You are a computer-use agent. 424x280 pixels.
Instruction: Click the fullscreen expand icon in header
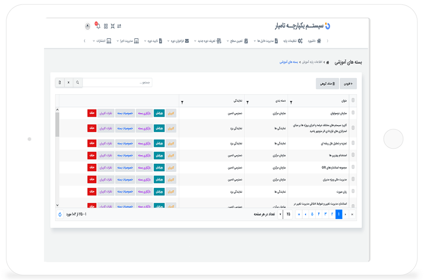112,26
